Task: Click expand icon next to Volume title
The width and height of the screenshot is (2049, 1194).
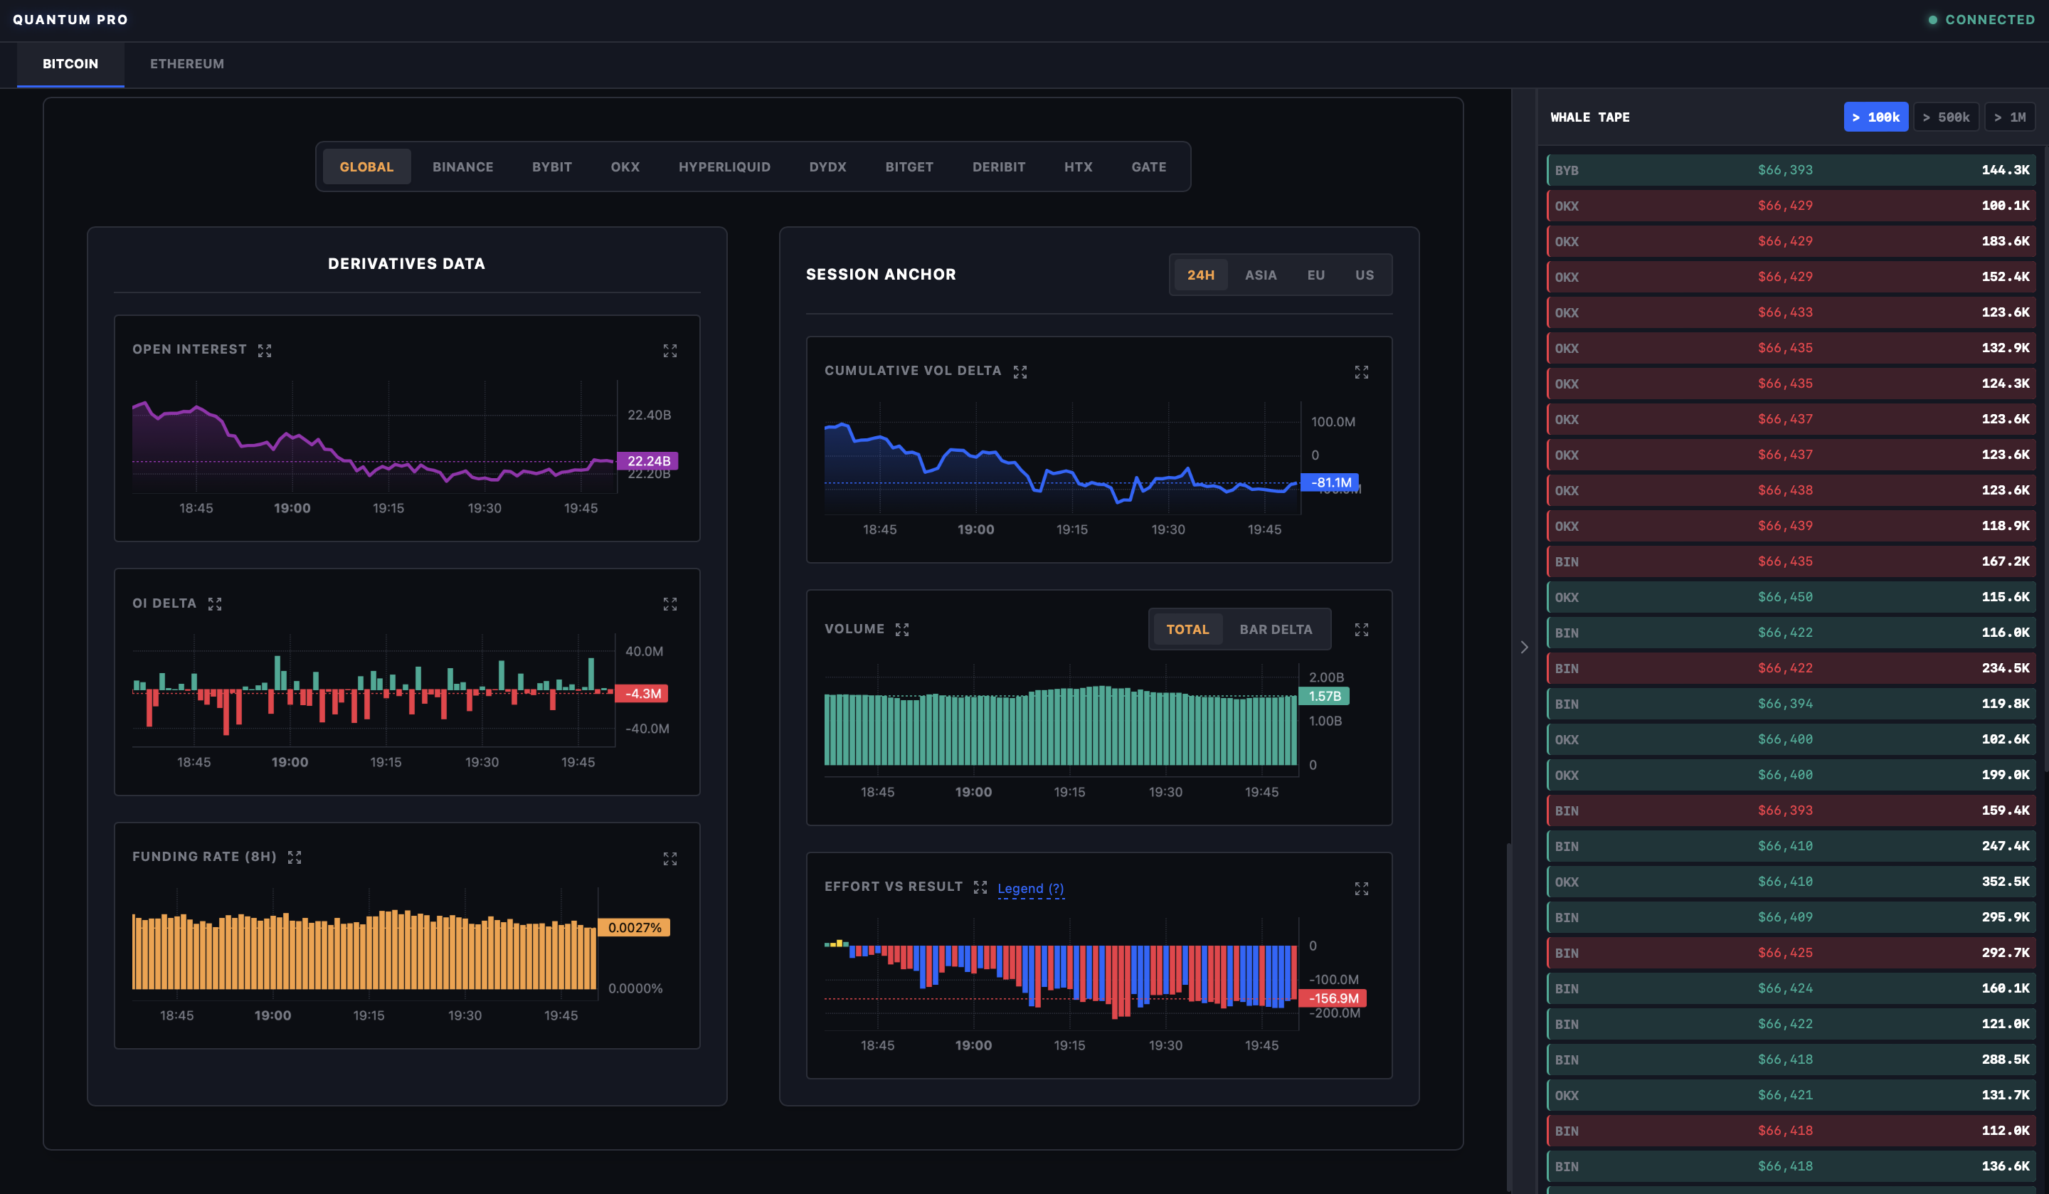Action: (901, 630)
